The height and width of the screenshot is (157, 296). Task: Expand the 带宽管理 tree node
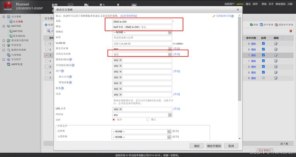pyautogui.click(x=3, y=45)
